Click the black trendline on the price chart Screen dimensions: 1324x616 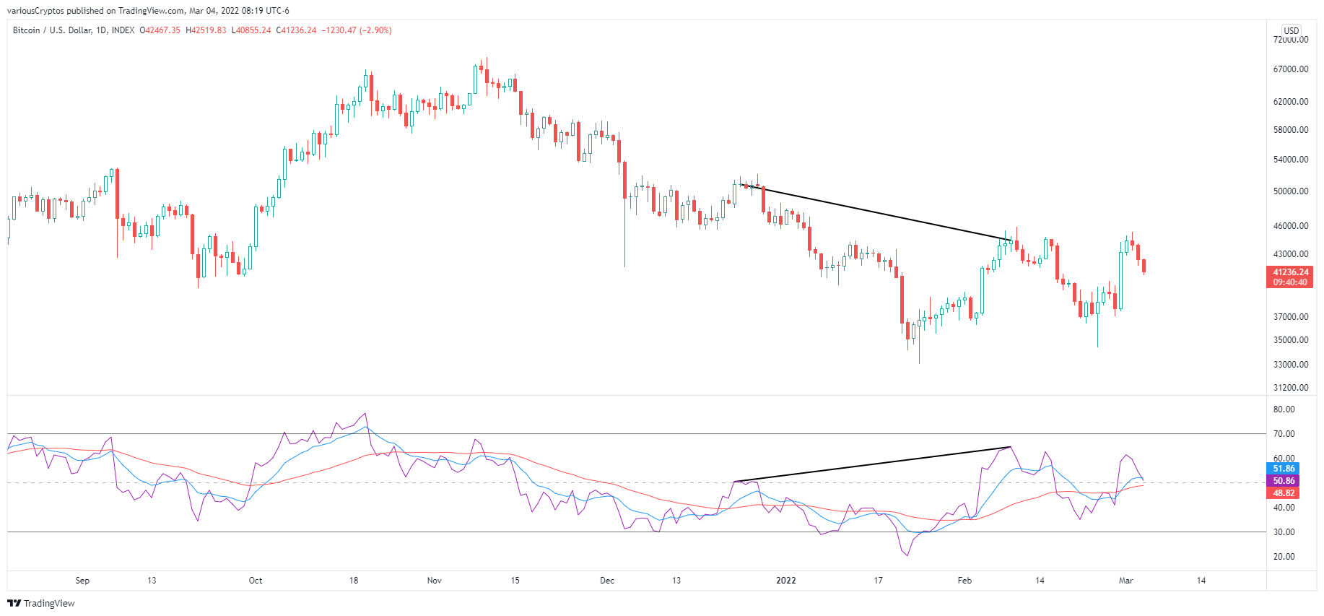tap(876, 213)
